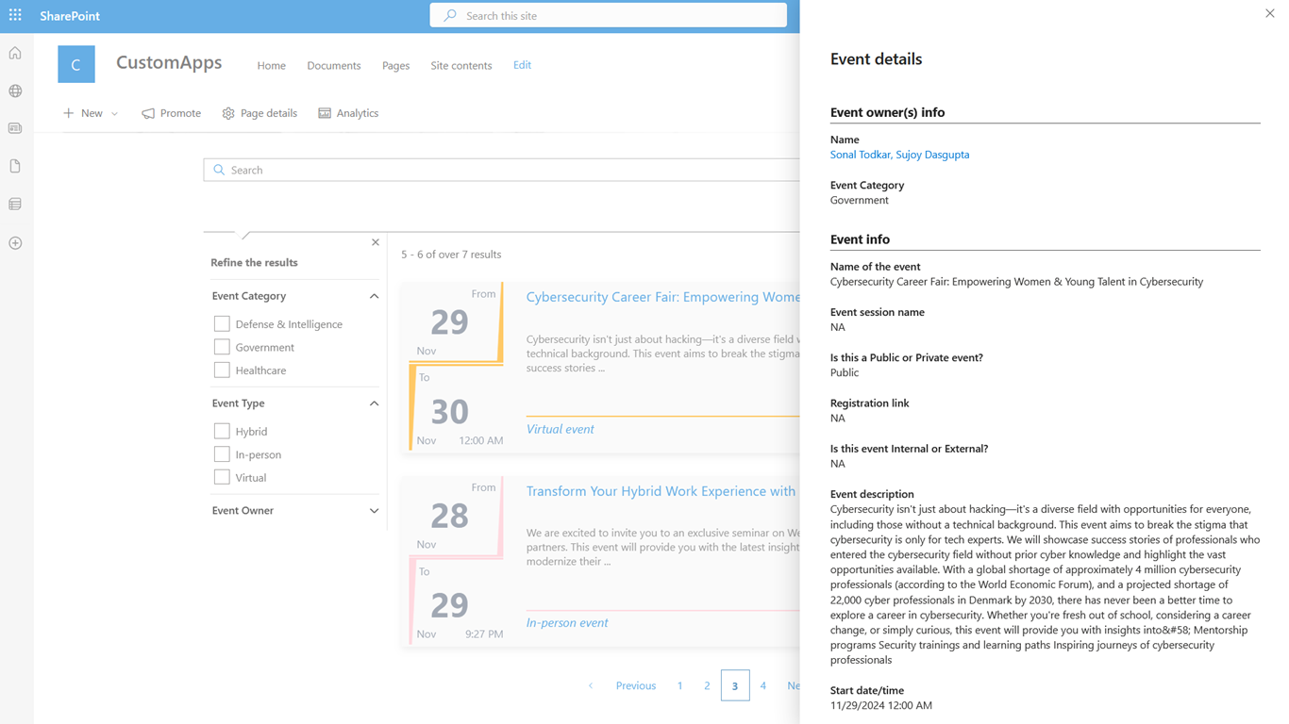Image resolution: width=1289 pixels, height=724 pixels.
Task: Click the home icon in left rail
Action: pos(15,54)
